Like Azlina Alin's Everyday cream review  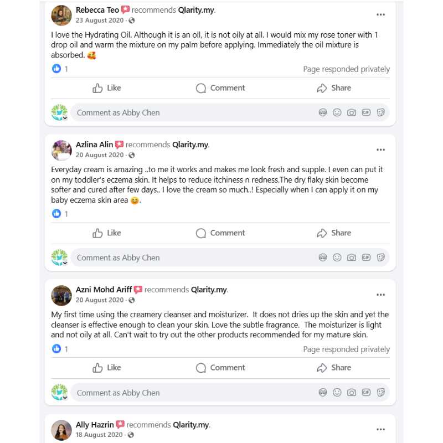coord(107,233)
